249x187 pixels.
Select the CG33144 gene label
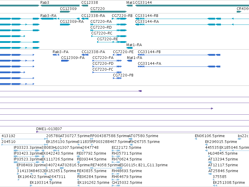coord(143,3)
